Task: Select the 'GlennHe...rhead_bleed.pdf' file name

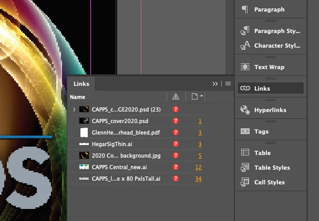Action: (x=126, y=132)
